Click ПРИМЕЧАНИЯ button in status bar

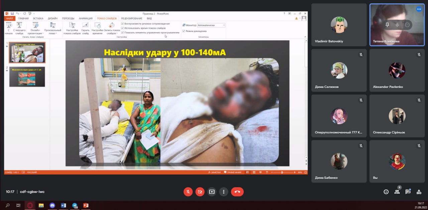click(233, 172)
